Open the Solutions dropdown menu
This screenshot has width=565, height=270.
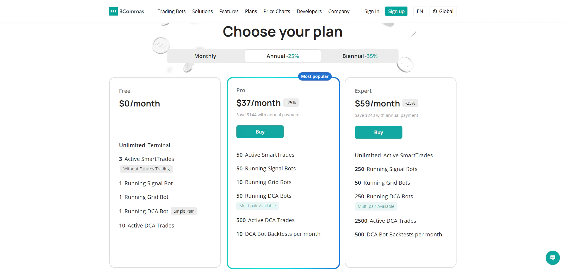point(202,11)
